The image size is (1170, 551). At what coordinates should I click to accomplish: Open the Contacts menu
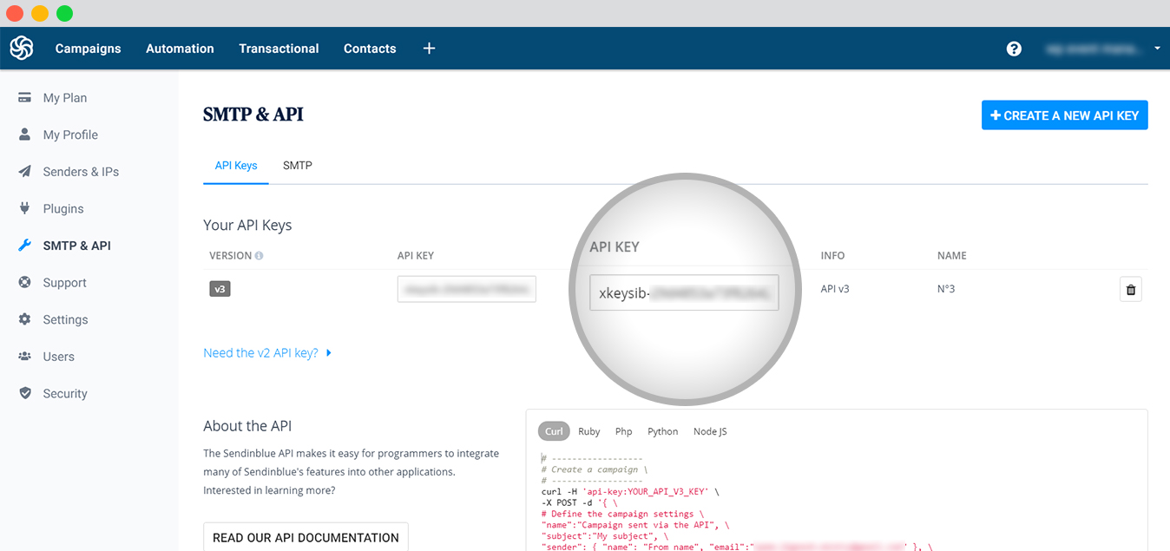370,49
